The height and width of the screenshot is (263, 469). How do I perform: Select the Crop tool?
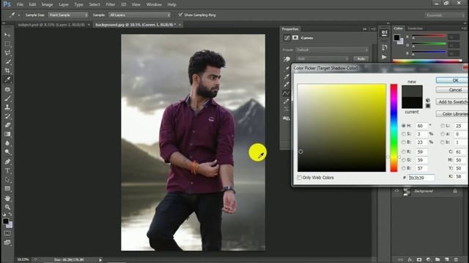click(x=7, y=71)
